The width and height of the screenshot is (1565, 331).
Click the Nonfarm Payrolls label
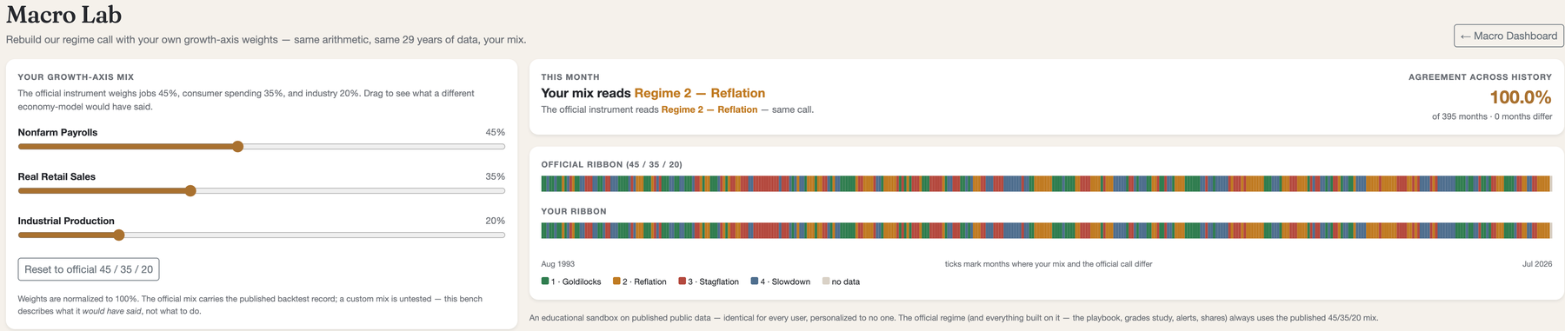point(57,132)
